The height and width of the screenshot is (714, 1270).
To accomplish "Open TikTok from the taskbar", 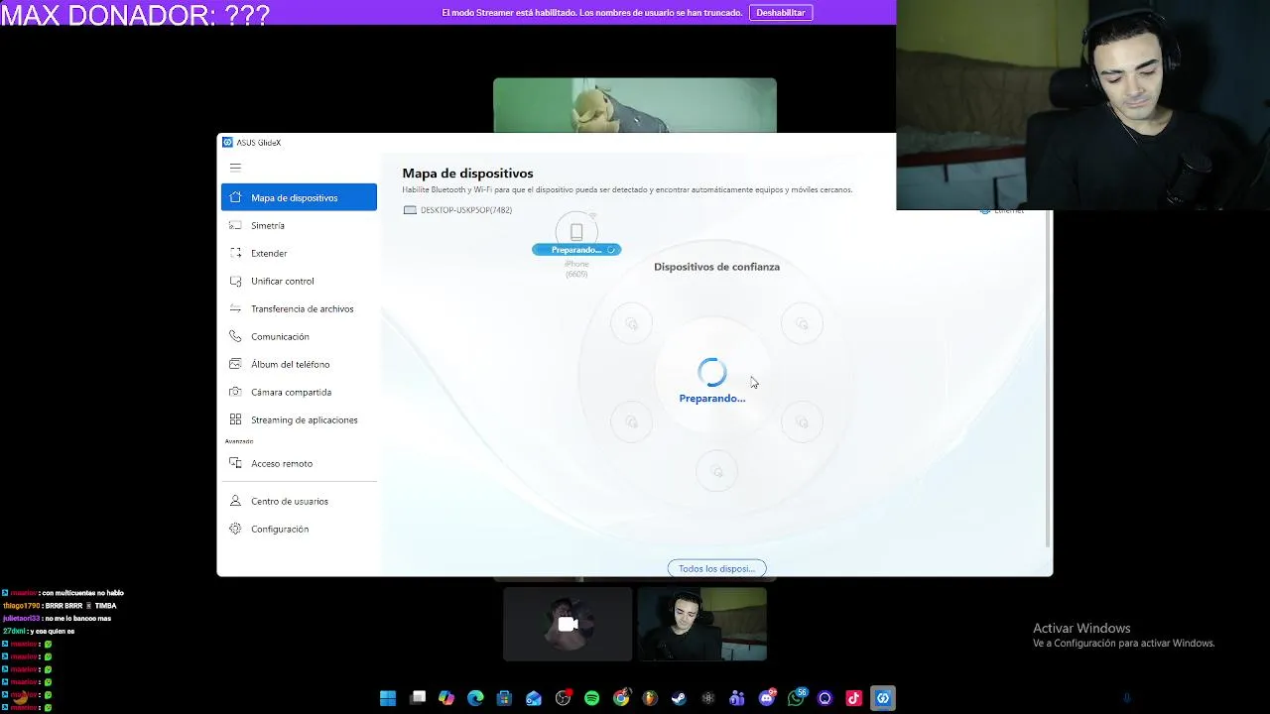I will click(853, 698).
